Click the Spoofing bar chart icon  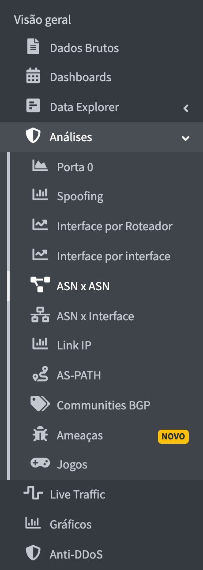pyautogui.click(x=40, y=196)
